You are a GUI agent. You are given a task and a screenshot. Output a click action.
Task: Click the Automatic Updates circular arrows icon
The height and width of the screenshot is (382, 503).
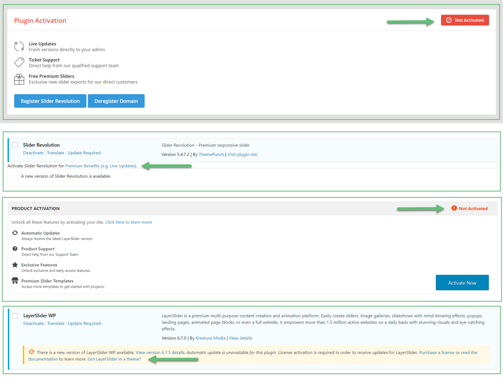tap(15, 233)
